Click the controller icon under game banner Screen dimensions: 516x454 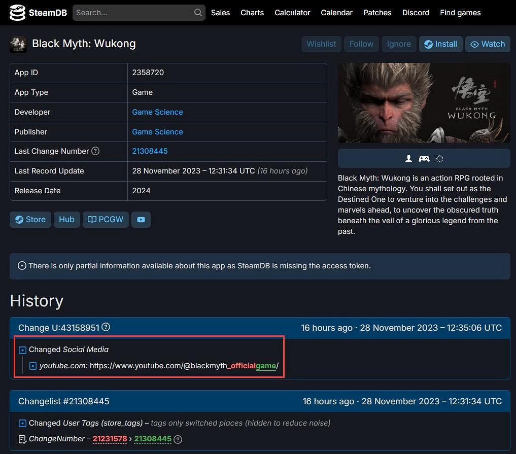click(424, 158)
